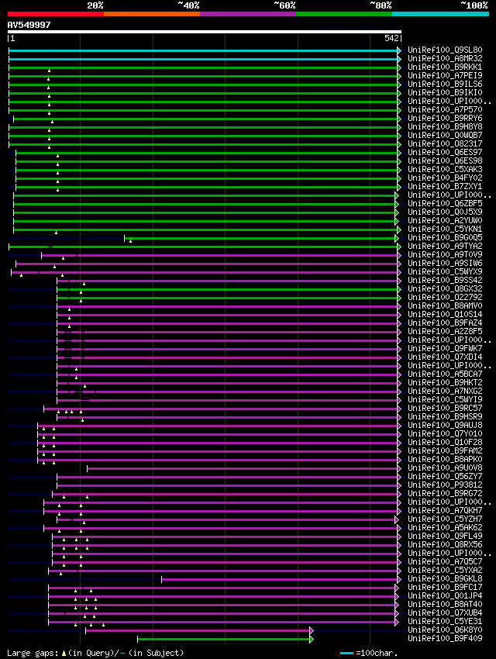Viewport: 496px width, 659px height.
Task: Select the UniRef100_A9TYA2 label
Action: pyautogui.click(x=445, y=247)
